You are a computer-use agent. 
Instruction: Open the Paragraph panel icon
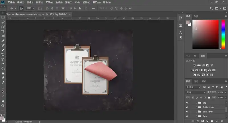click(x=181, y=38)
